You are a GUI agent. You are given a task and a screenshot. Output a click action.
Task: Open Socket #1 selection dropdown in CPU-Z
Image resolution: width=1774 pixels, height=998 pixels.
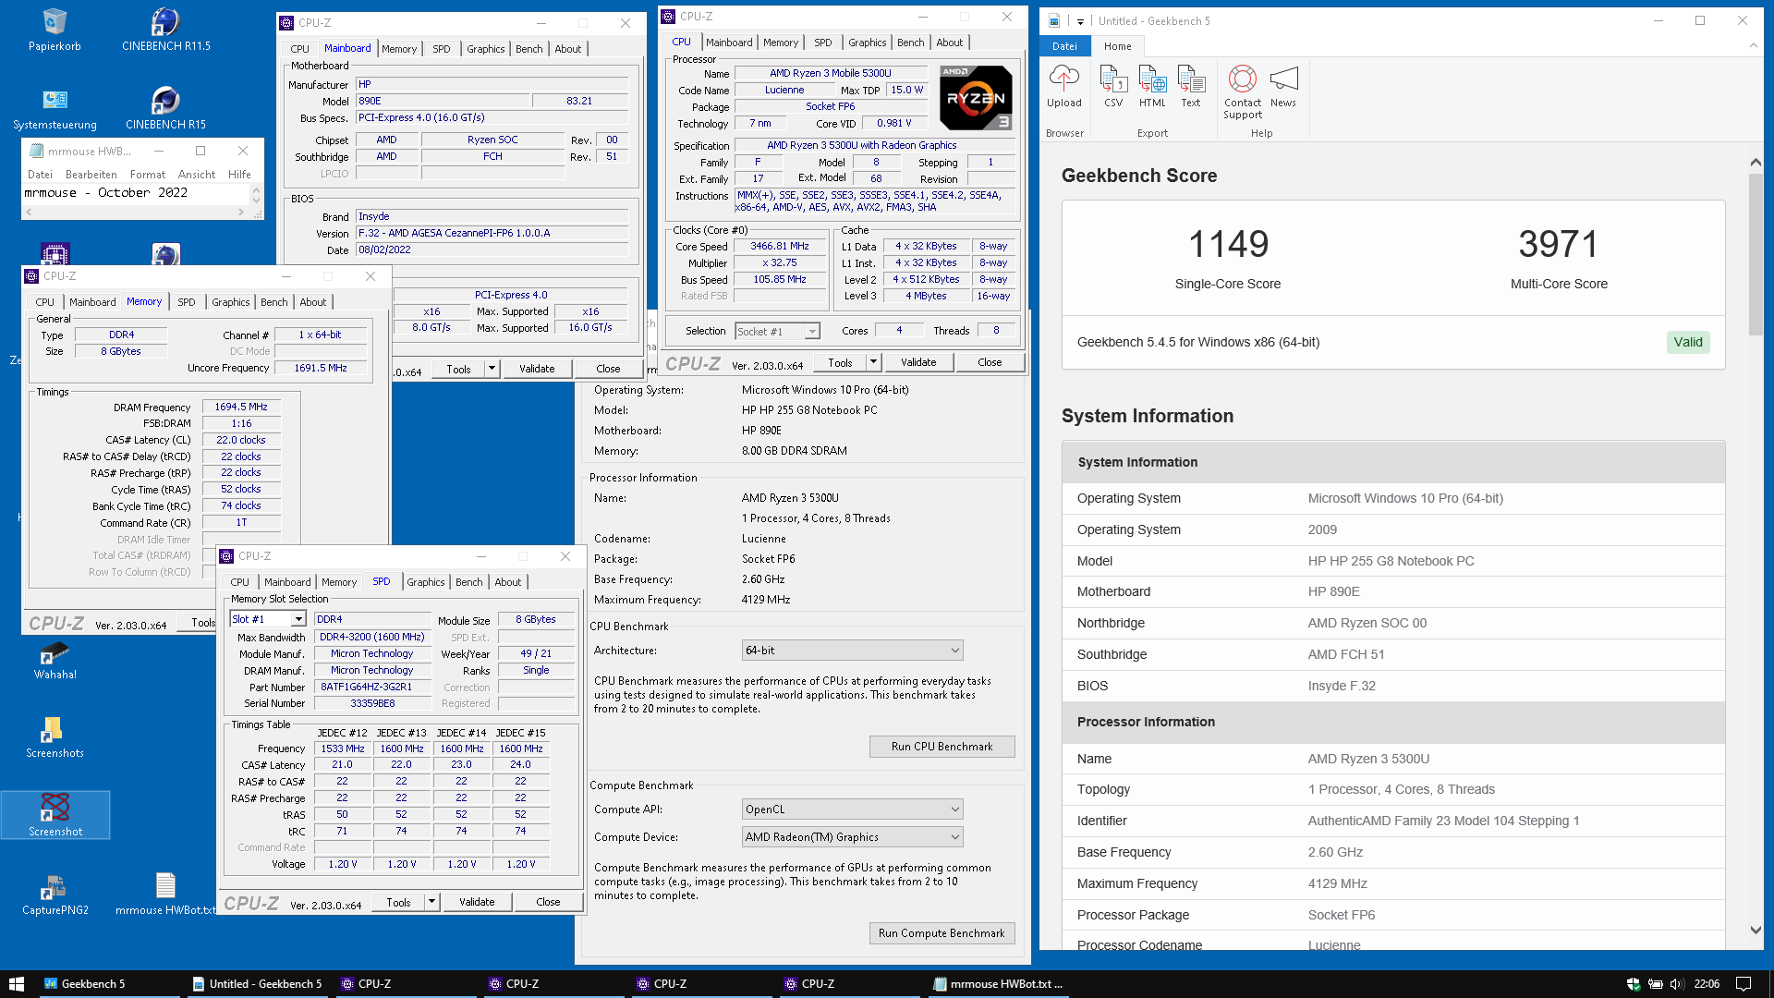(777, 331)
